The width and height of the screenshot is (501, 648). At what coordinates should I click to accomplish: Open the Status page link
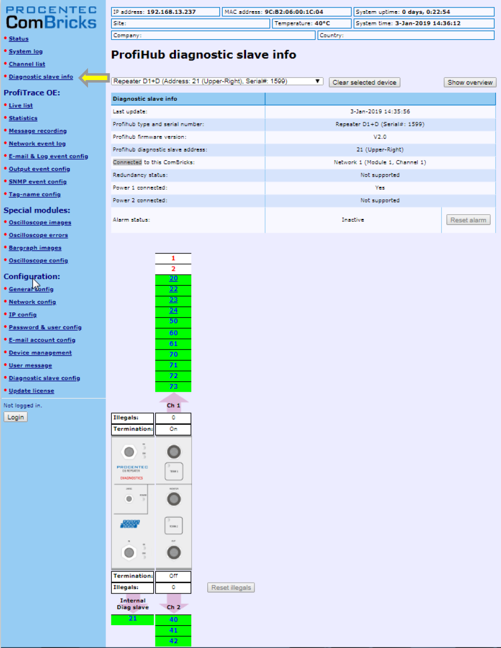point(19,39)
